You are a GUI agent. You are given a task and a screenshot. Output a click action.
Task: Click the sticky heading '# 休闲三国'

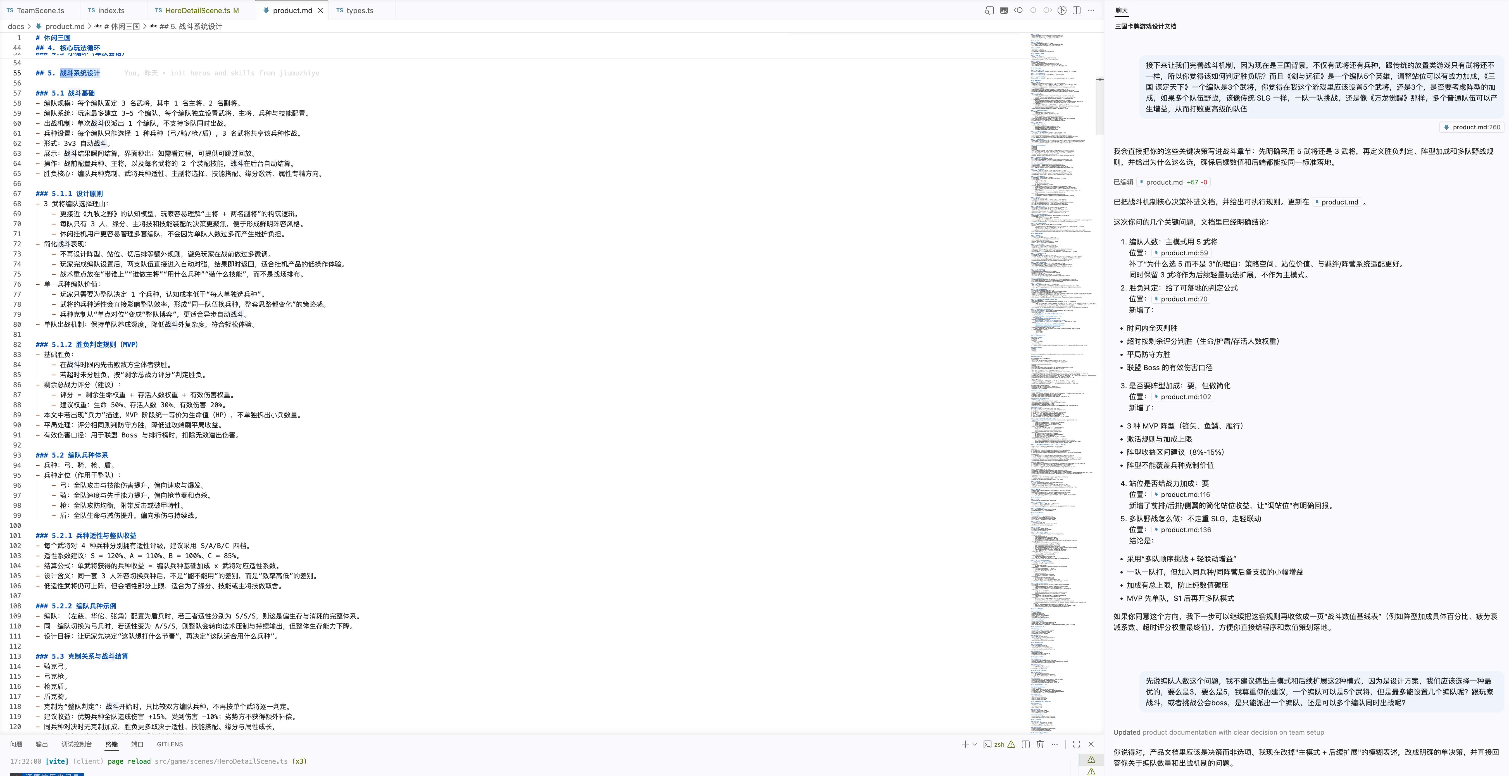53,38
